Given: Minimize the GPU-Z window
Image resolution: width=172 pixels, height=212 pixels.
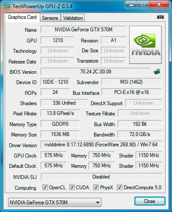Looking at the screenshot, I should point(131,5).
